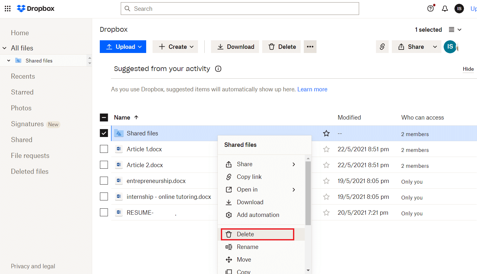Click the sidebar tree scrollbar up arrow
This screenshot has height=274, width=477.
(90, 58)
